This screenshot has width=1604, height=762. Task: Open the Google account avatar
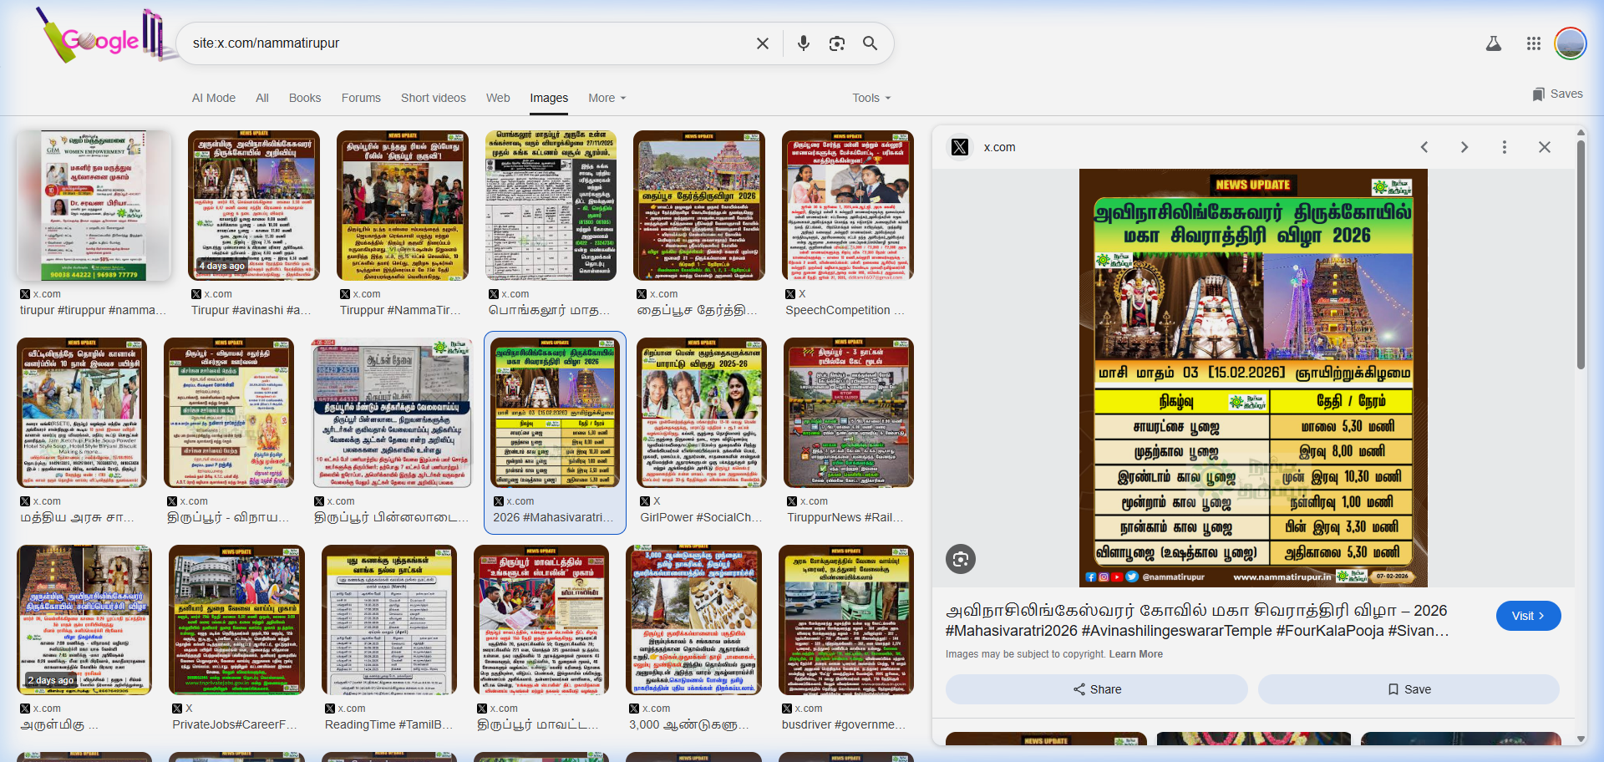point(1570,43)
